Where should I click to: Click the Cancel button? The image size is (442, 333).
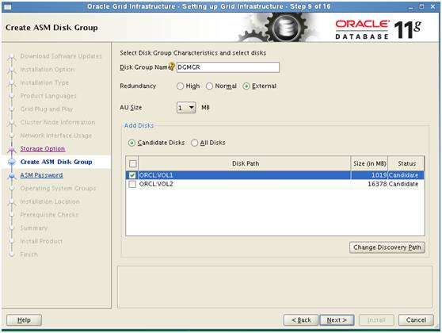416,320
